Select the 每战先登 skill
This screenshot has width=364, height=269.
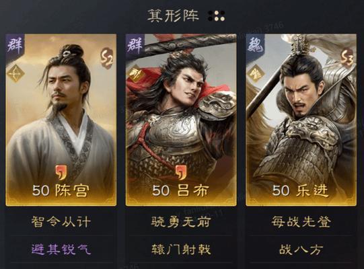click(301, 222)
